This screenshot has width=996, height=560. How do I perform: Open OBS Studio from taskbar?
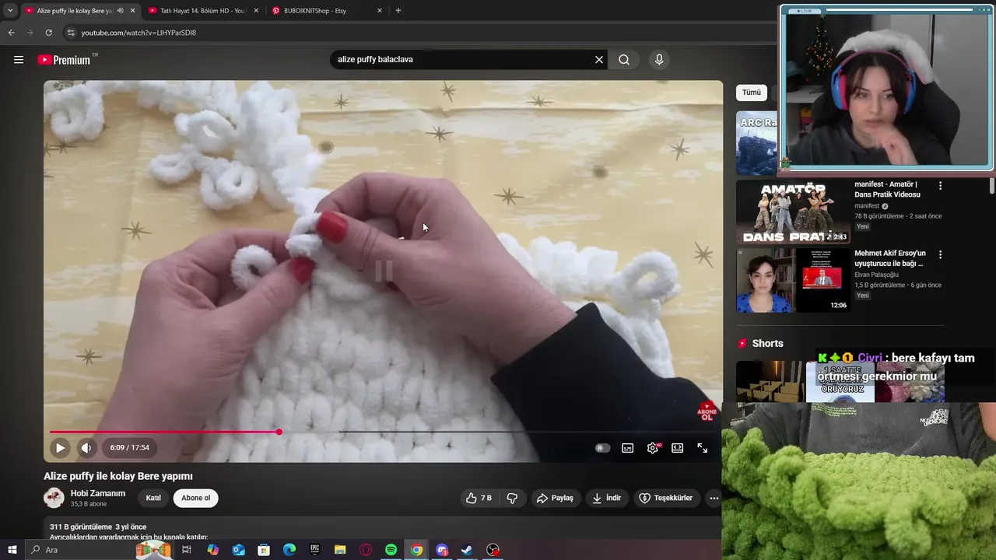pos(493,550)
